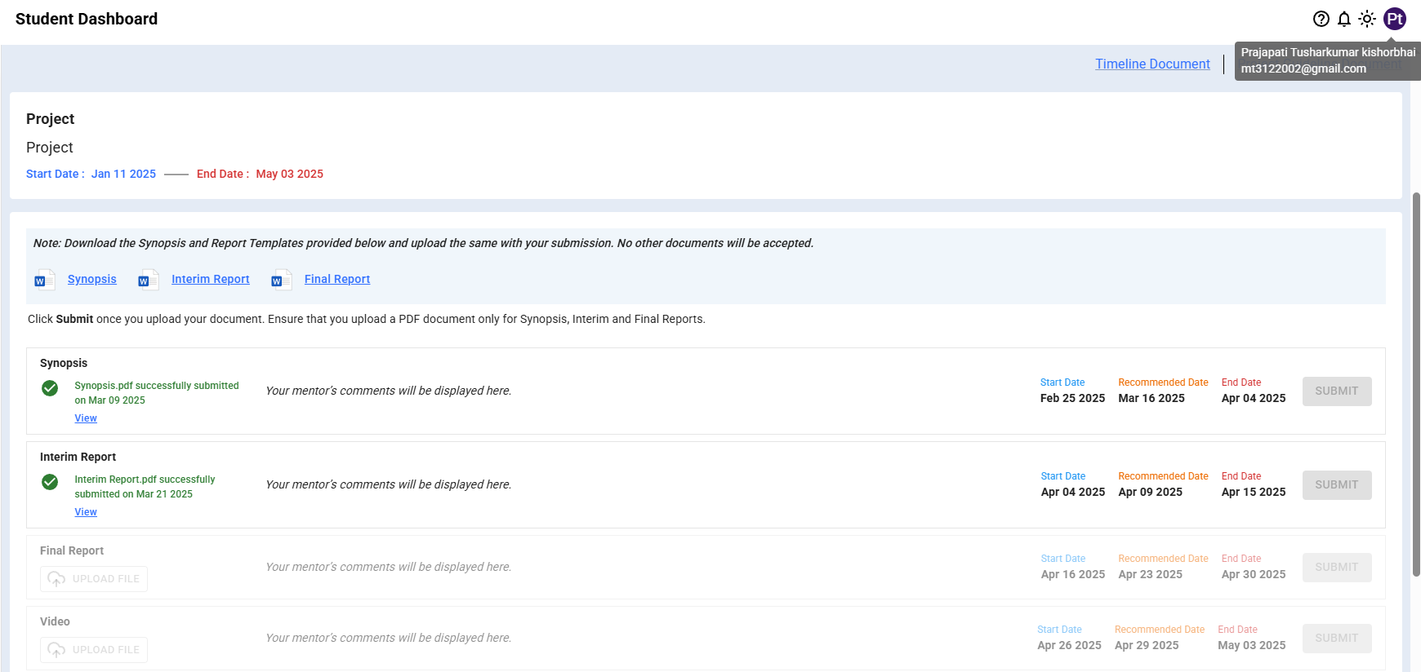Image resolution: width=1421 pixels, height=672 pixels.
Task: Download the Final Report template link
Action: [x=336, y=279]
